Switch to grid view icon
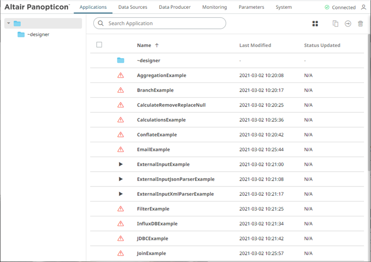Image resolution: width=371 pixels, height=262 pixels. (x=316, y=24)
